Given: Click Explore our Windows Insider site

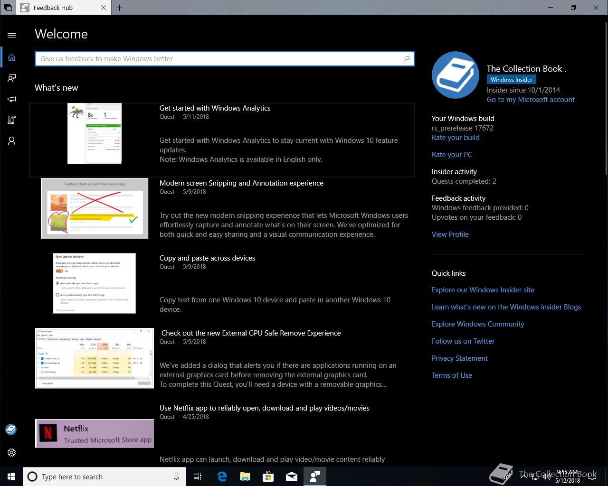Looking at the screenshot, I should (x=483, y=290).
